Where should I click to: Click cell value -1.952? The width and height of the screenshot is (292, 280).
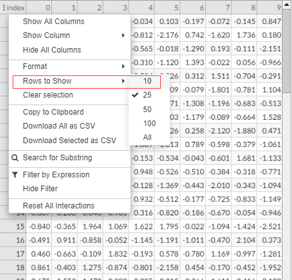click(x=270, y=267)
